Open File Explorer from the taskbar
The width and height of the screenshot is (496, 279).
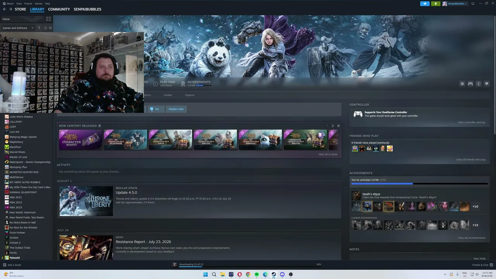pyautogui.click(x=222, y=274)
